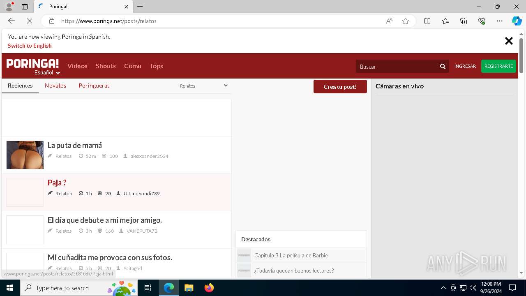Dismiss the language notice banner

pos(509,41)
